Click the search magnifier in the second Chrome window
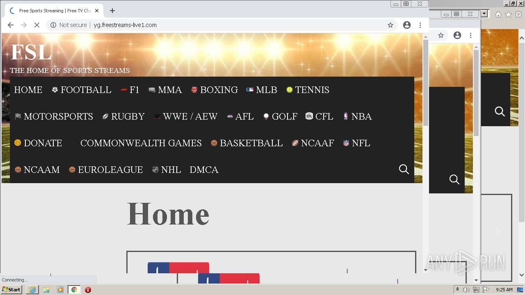This screenshot has height=295, width=525. pyautogui.click(x=454, y=179)
